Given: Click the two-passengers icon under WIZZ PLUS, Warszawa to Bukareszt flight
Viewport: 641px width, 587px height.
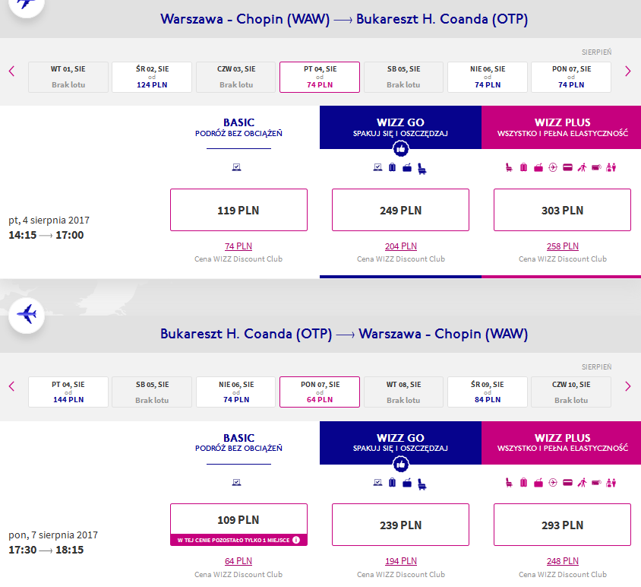Looking at the screenshot, I should pyautogui.click(x=611, y=167).
